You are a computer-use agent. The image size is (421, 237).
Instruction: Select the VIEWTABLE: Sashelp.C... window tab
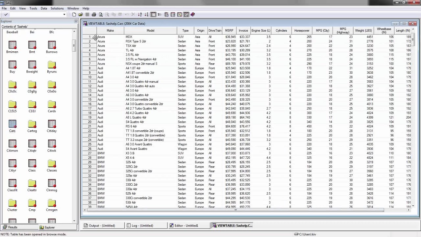pyautogui.click(x=232, y=225)
